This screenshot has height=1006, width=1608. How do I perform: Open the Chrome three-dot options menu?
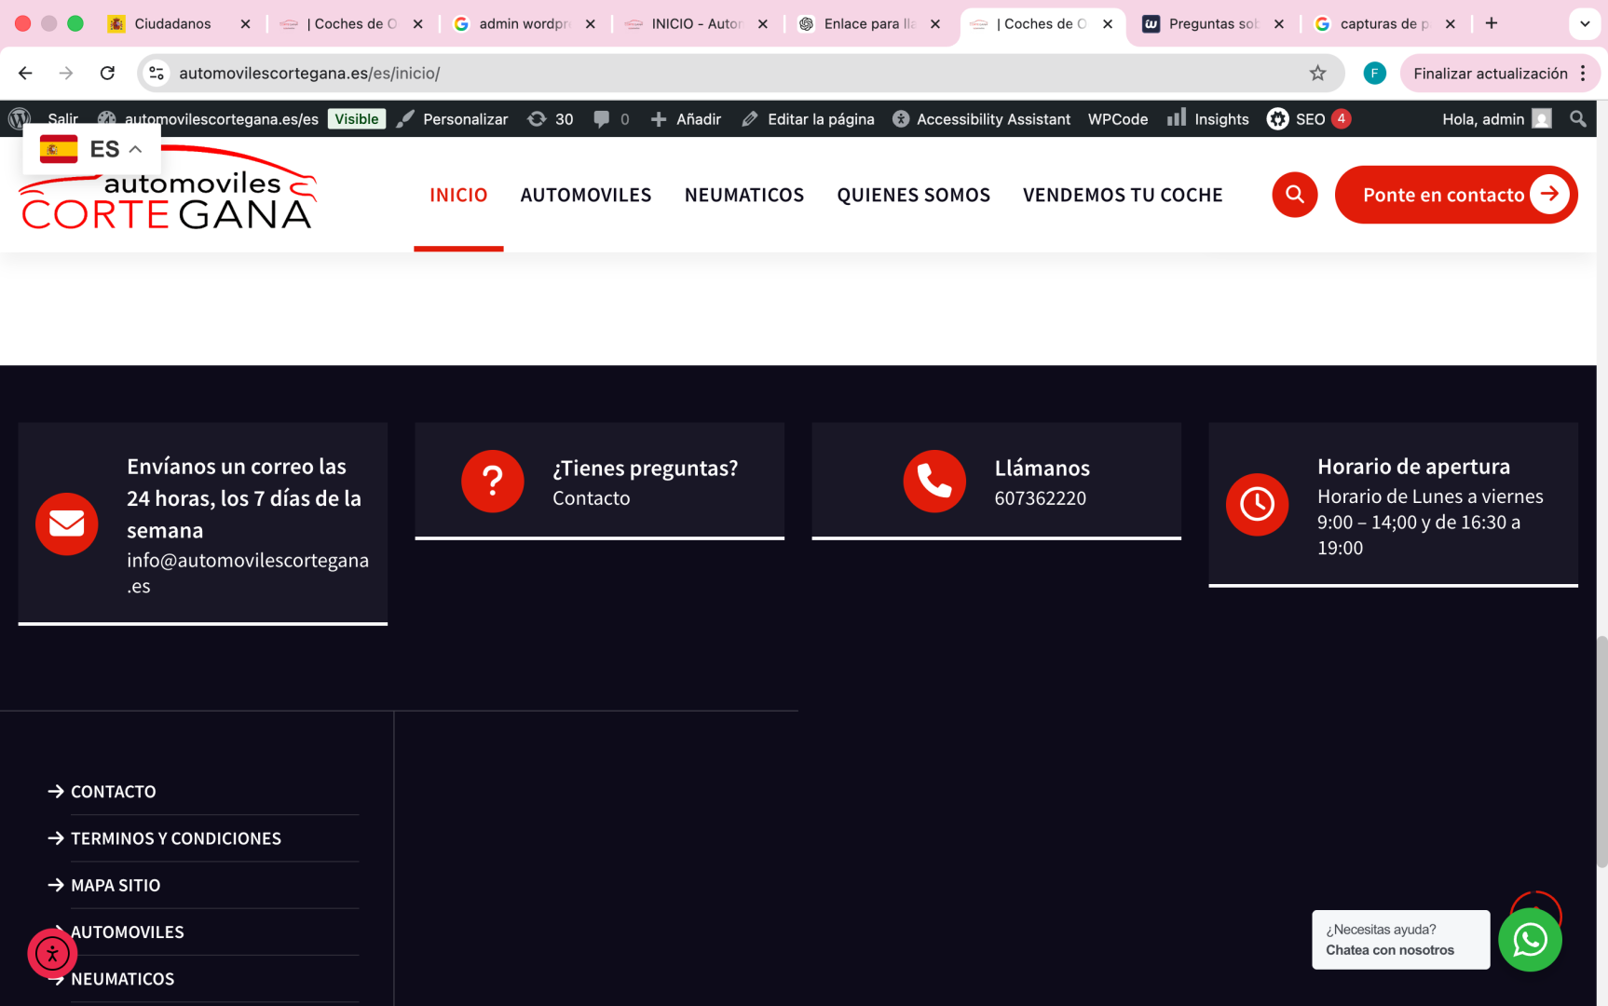[1583, 74]
